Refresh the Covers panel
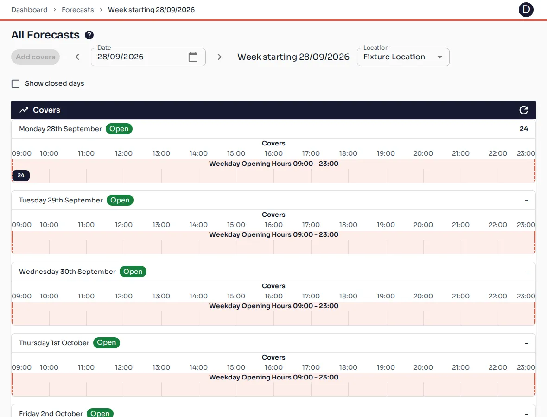 pos(524,110)
